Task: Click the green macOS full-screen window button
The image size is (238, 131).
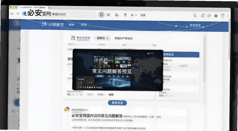Action: click(x=16, y=7)
